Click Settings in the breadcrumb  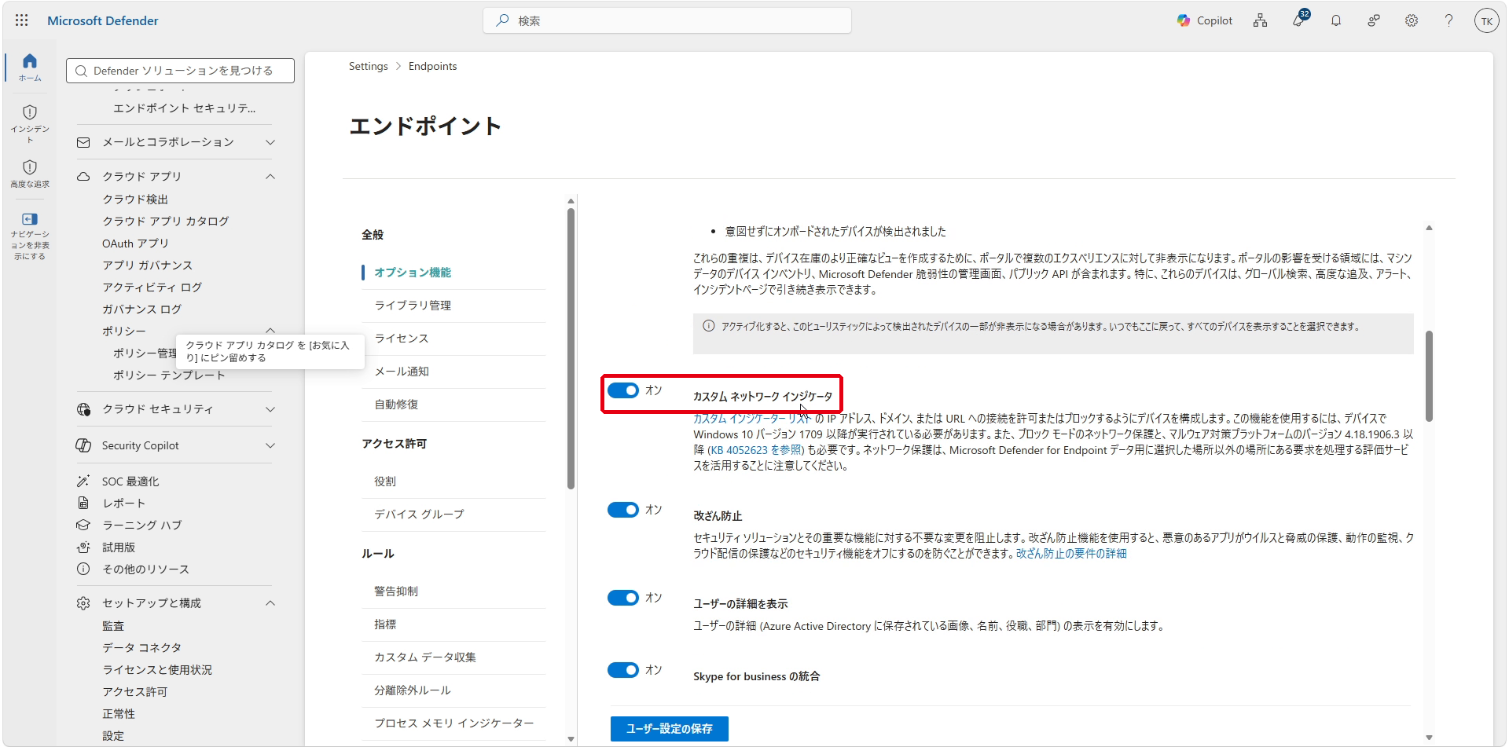(x=369, y=66)
